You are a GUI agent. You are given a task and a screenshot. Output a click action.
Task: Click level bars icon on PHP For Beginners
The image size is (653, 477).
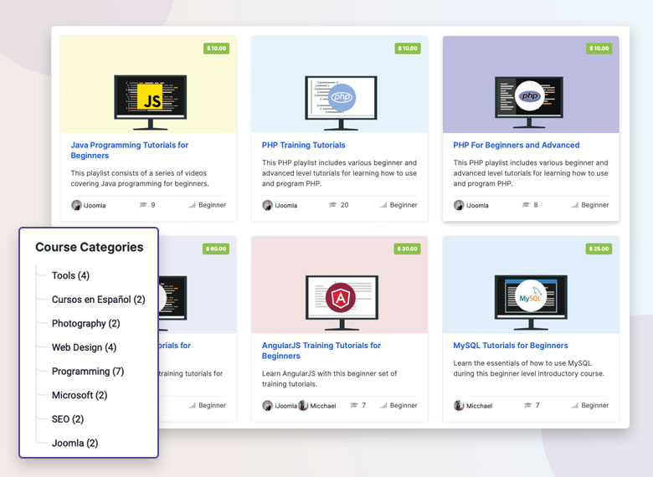click(574, 205)
